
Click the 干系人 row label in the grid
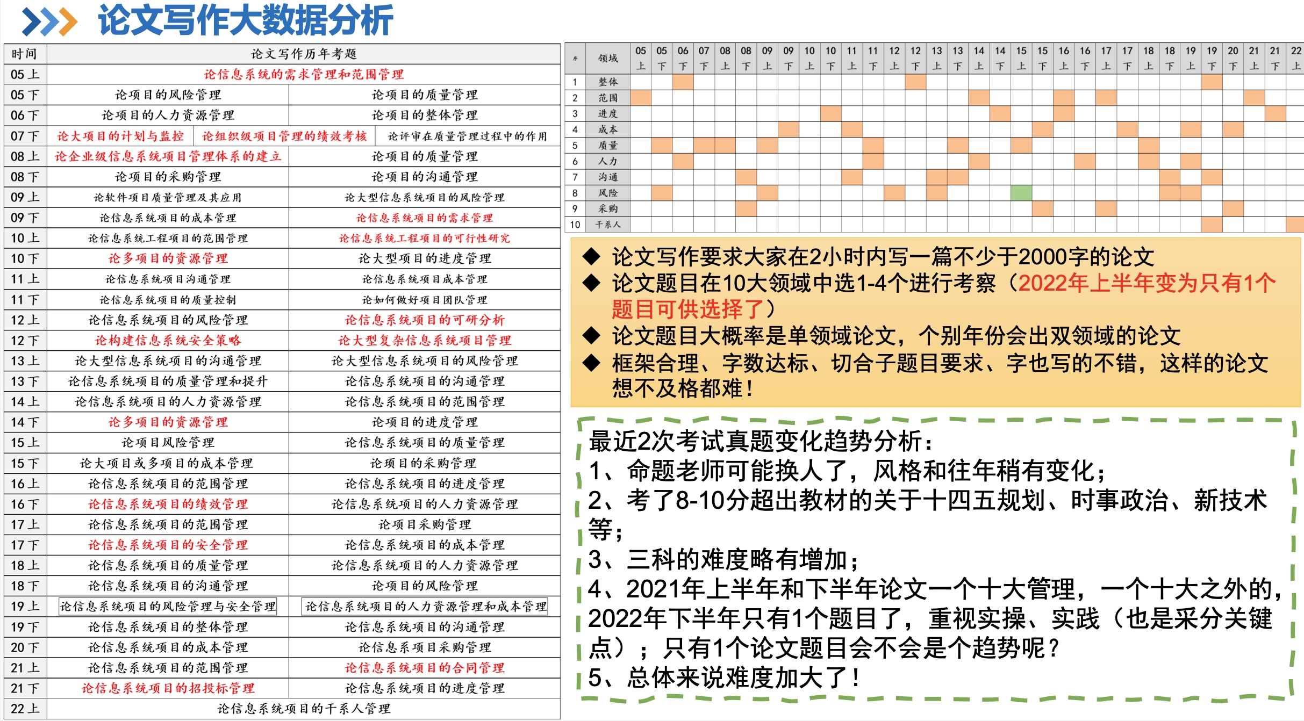pos(608,224)
